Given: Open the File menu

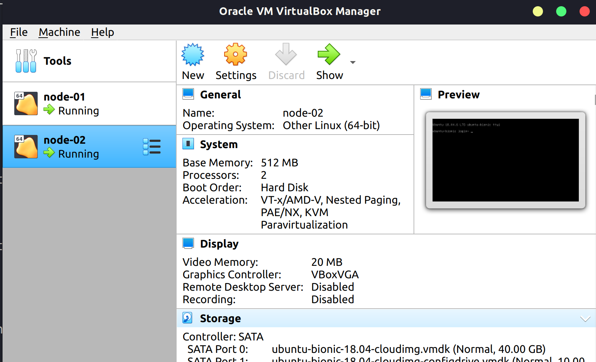Looking at the screenshot, I should point(19,32).
